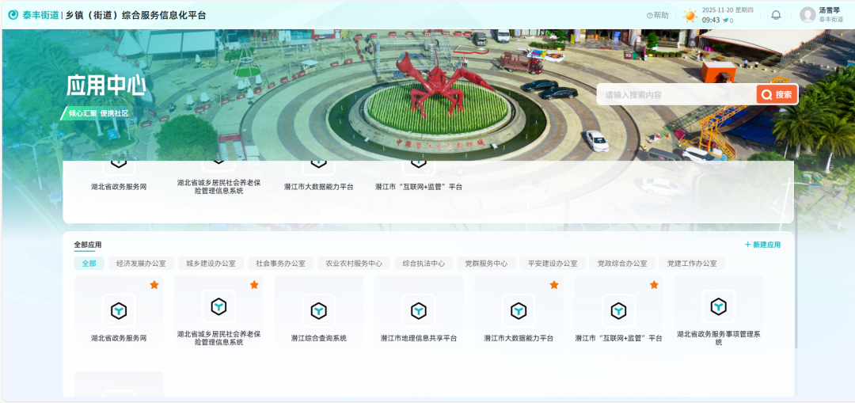Click the orange 搜索 button
Image resolution: width=855 pixels, height=403 pixels.
point(777,95)
